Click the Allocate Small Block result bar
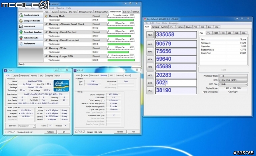The image size is (256, 156). coord(120,28)
